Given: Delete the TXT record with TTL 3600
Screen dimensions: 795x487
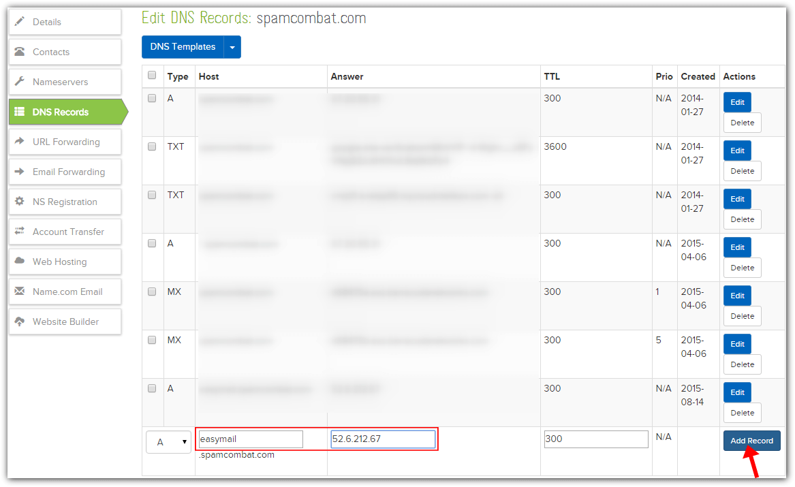Looking at the screenshot, I should [743, 171].
